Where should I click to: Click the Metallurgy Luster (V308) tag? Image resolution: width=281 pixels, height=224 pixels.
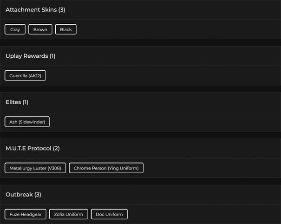35,168
